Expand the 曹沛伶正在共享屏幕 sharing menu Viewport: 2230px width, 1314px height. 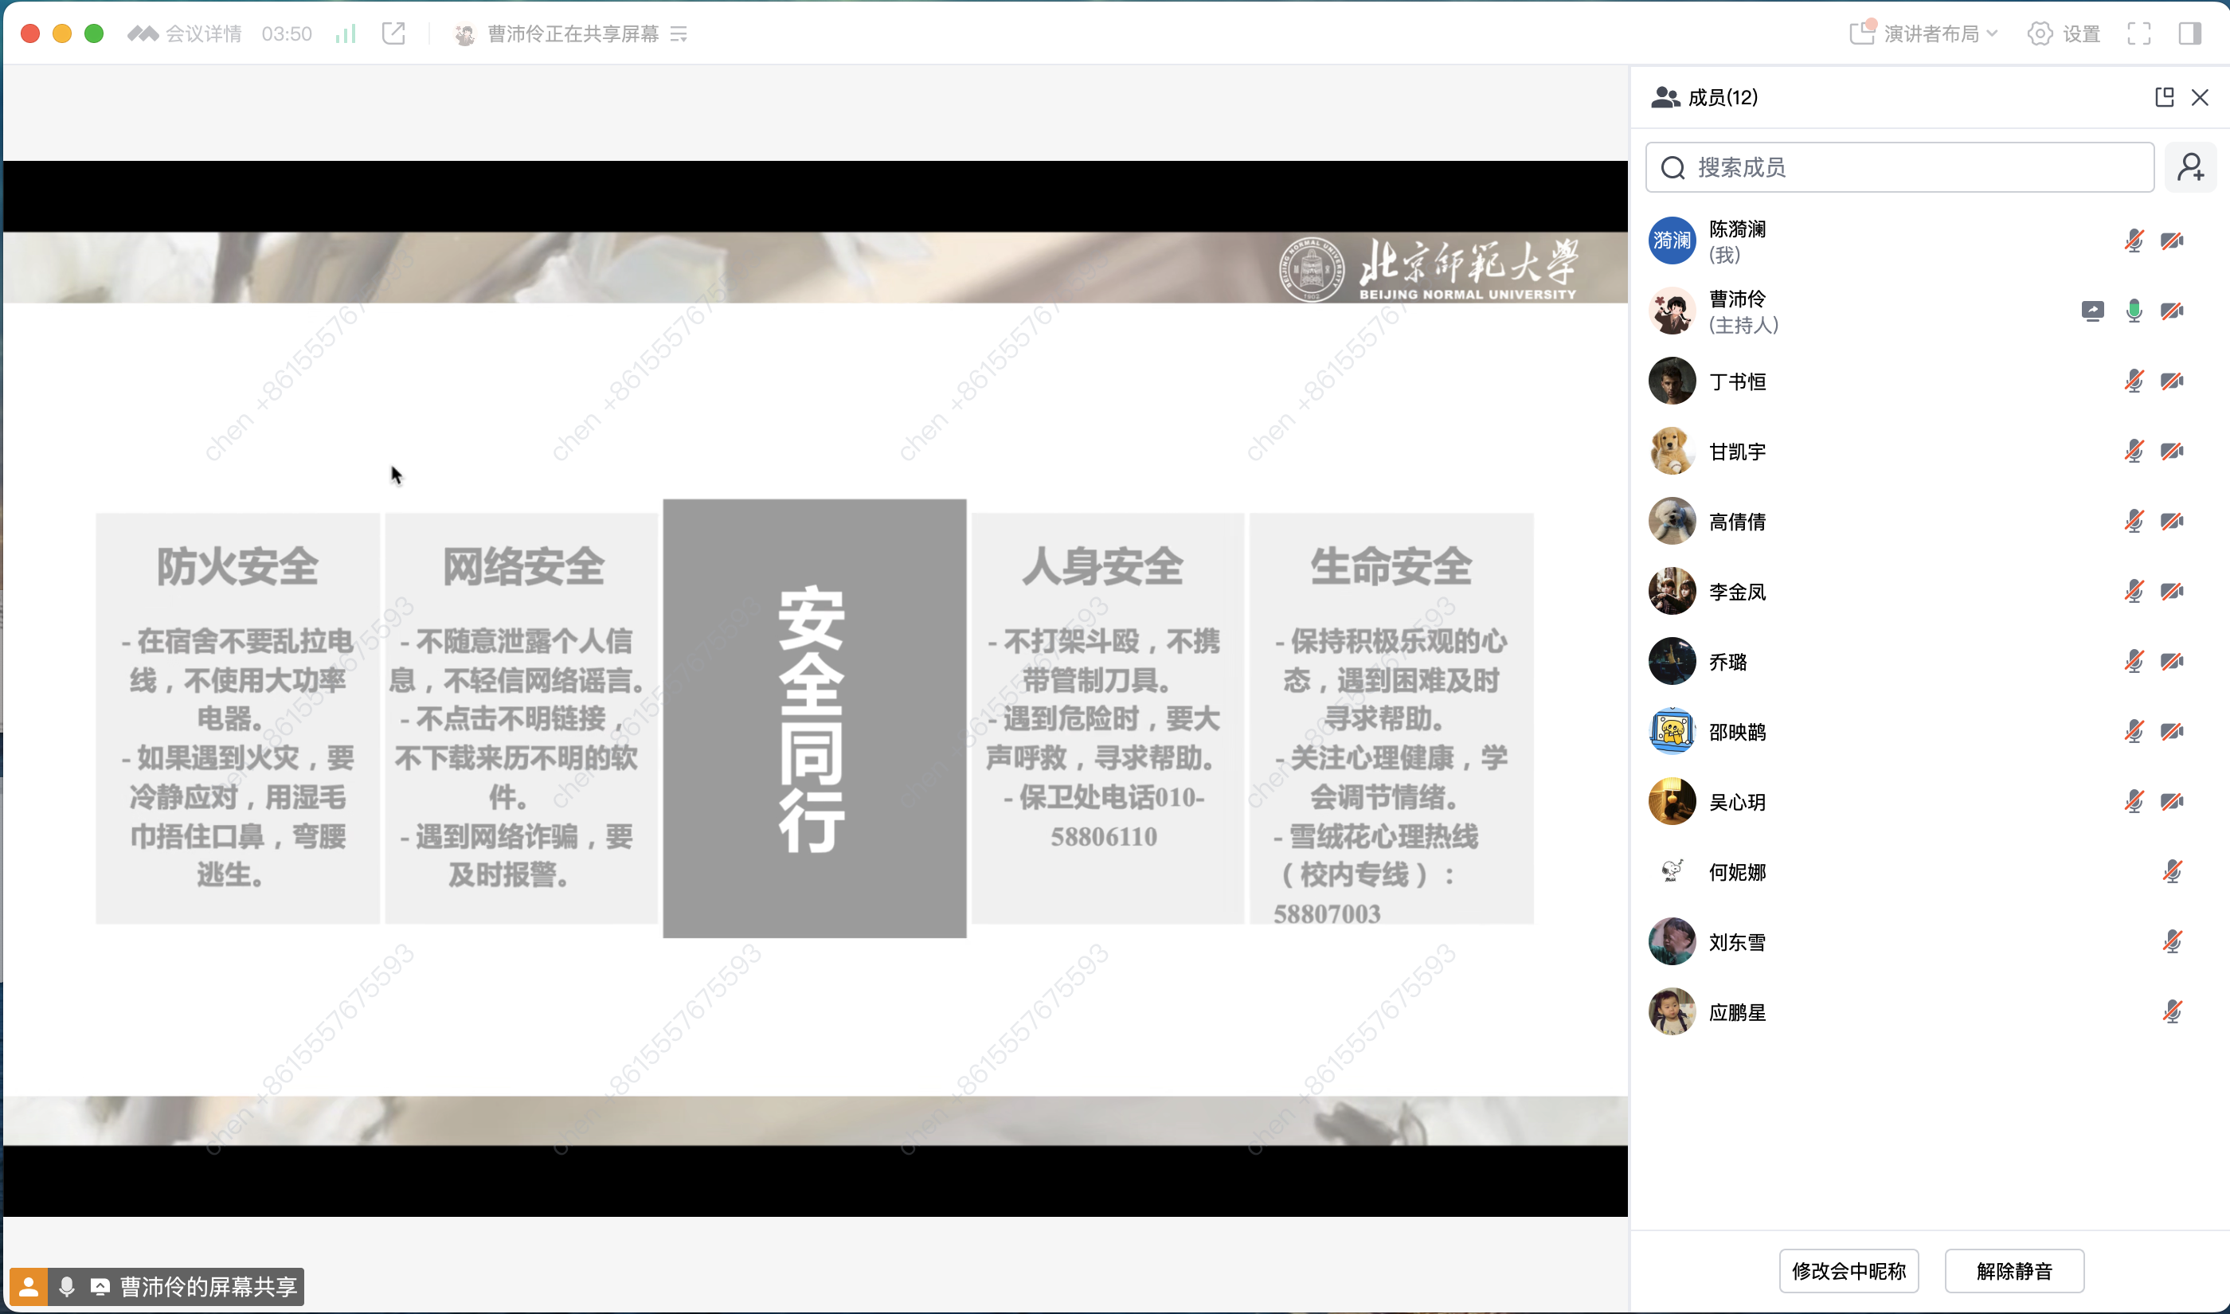coord(679,33)
